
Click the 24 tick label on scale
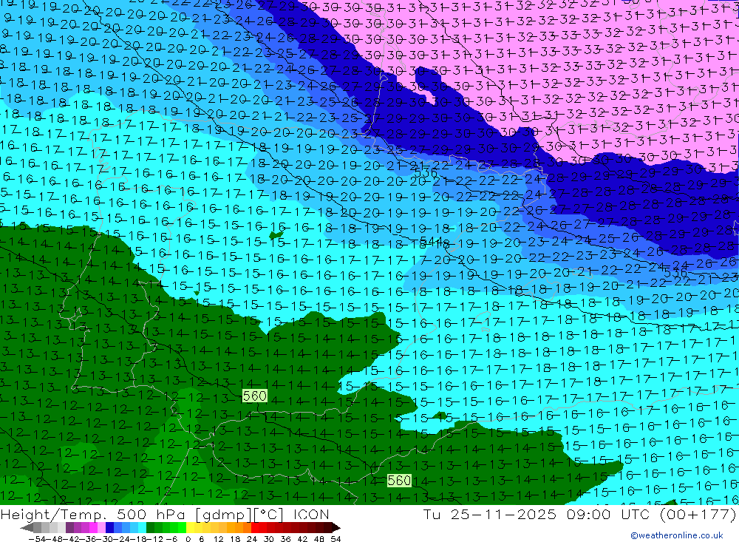pyautogui.click(x=252, y=539)
